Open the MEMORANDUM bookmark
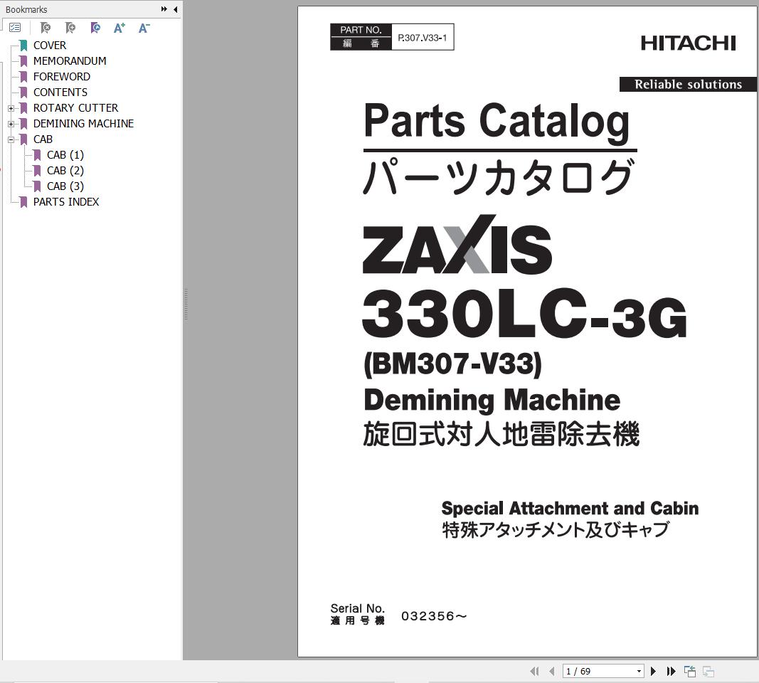The width and height of the screenshot is (759, 683). click(x=70, y=61)
